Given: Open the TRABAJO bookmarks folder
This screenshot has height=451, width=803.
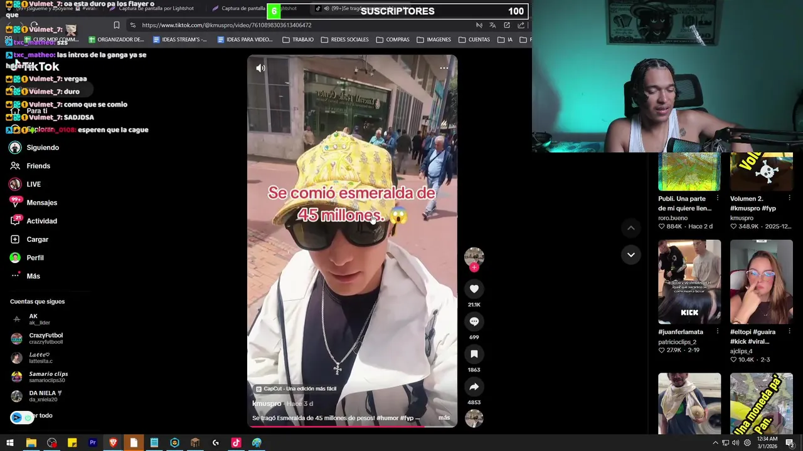Looking at the screenshot, I should [298, 39].
